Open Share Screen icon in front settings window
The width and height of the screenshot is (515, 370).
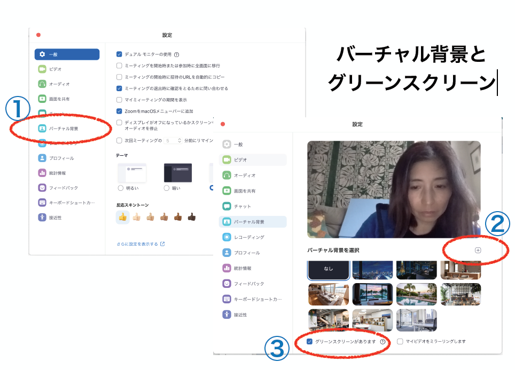[x=227, y=191]
